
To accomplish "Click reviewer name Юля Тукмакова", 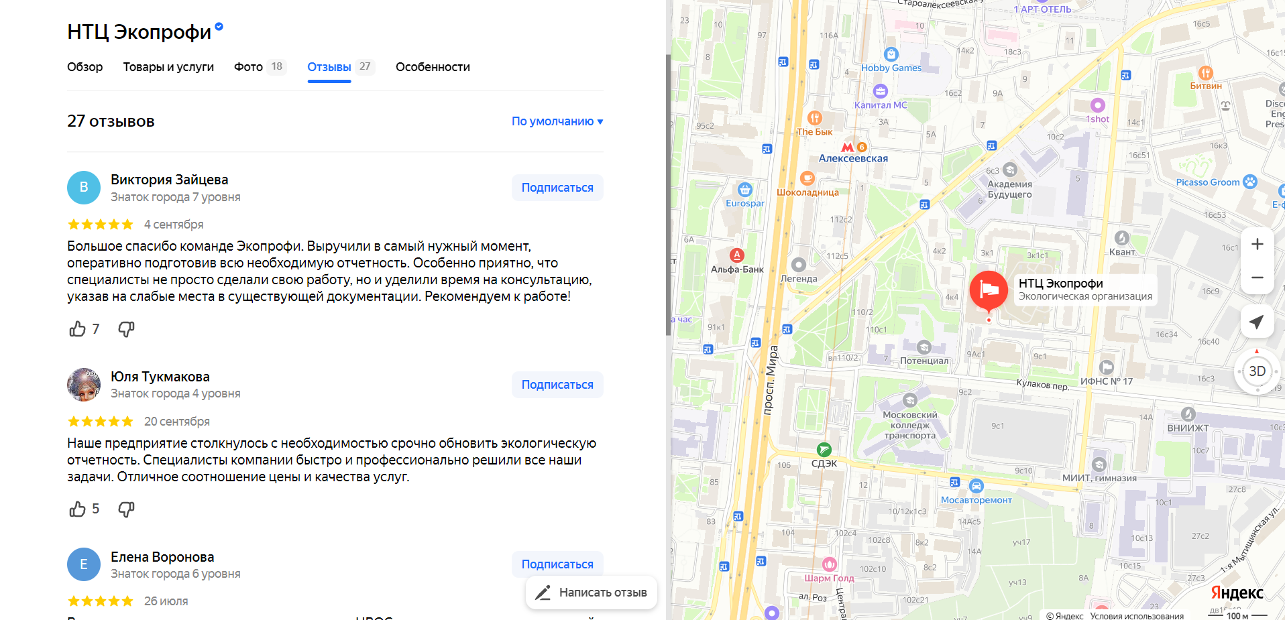I will 160,377.
